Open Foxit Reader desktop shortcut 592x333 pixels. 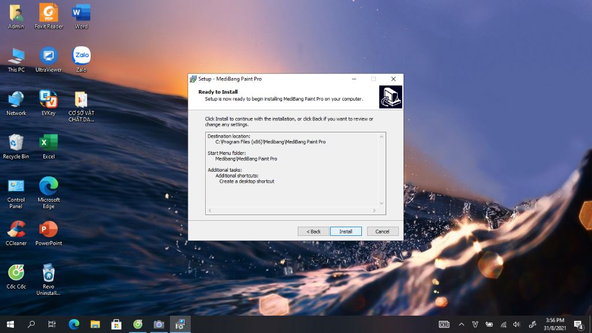[x=49, y=17]
